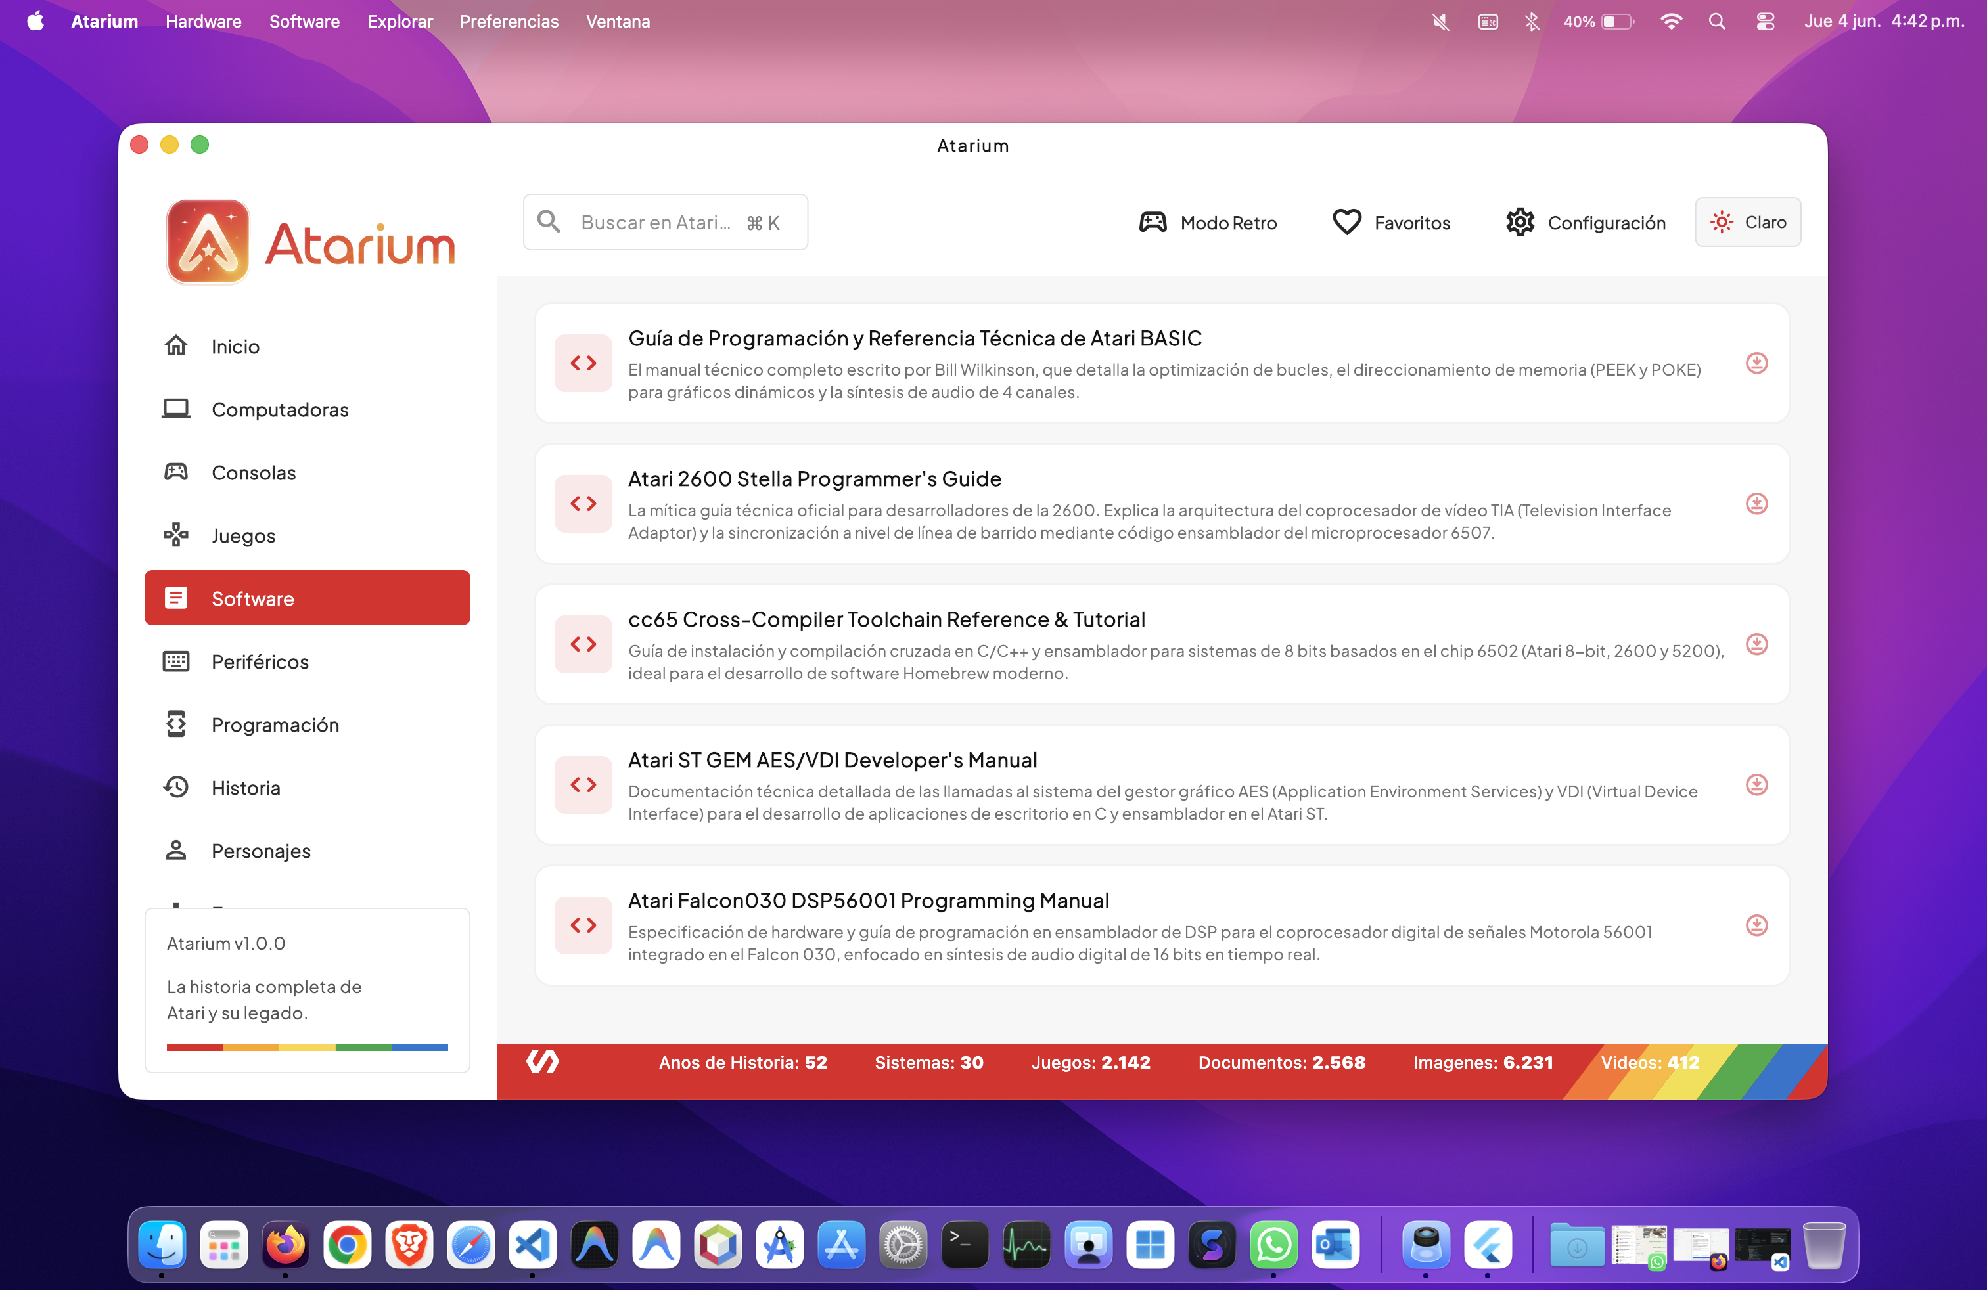
Task: Click the Atarium logo in the sidebar
Action: coord(309,243)
